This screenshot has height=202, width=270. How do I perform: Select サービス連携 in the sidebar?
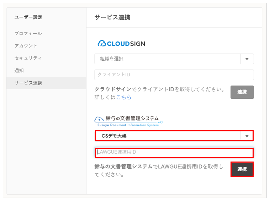[x=28, y=83]
